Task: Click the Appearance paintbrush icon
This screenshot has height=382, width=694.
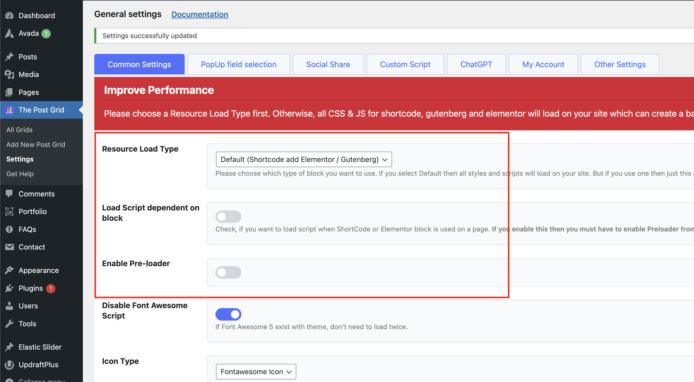Action: (9, 270)
